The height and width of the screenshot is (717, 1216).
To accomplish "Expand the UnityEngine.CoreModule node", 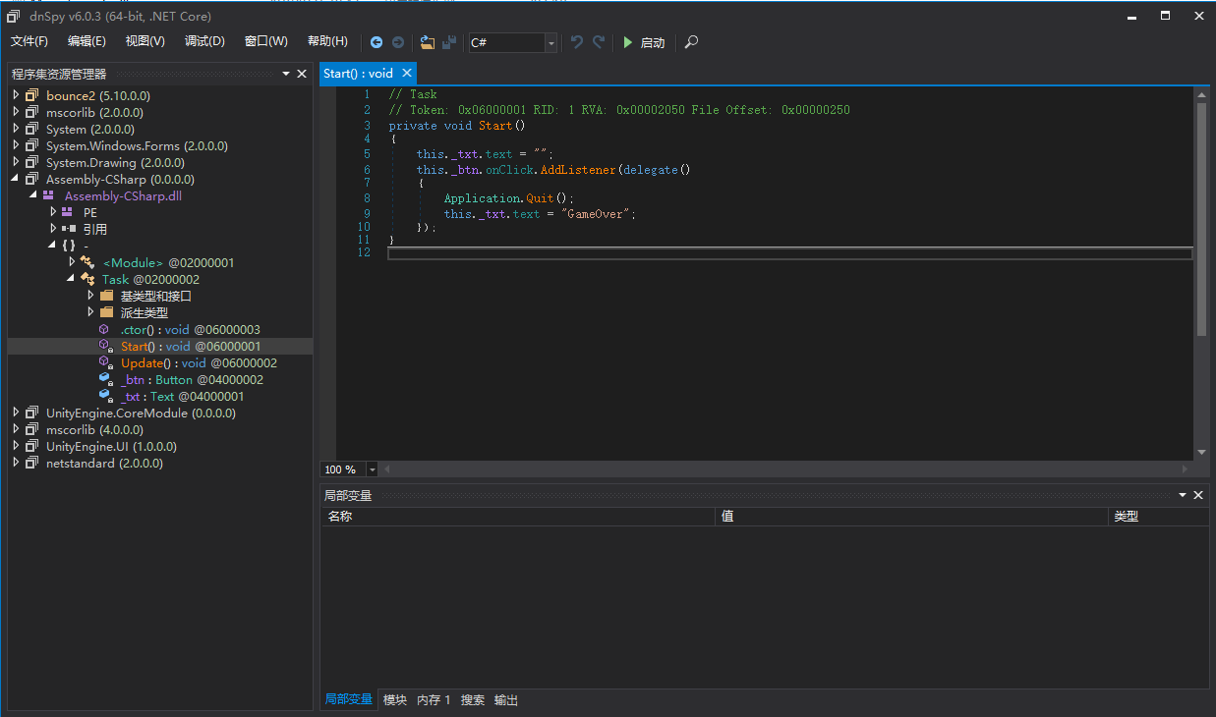I will (16, 413).
